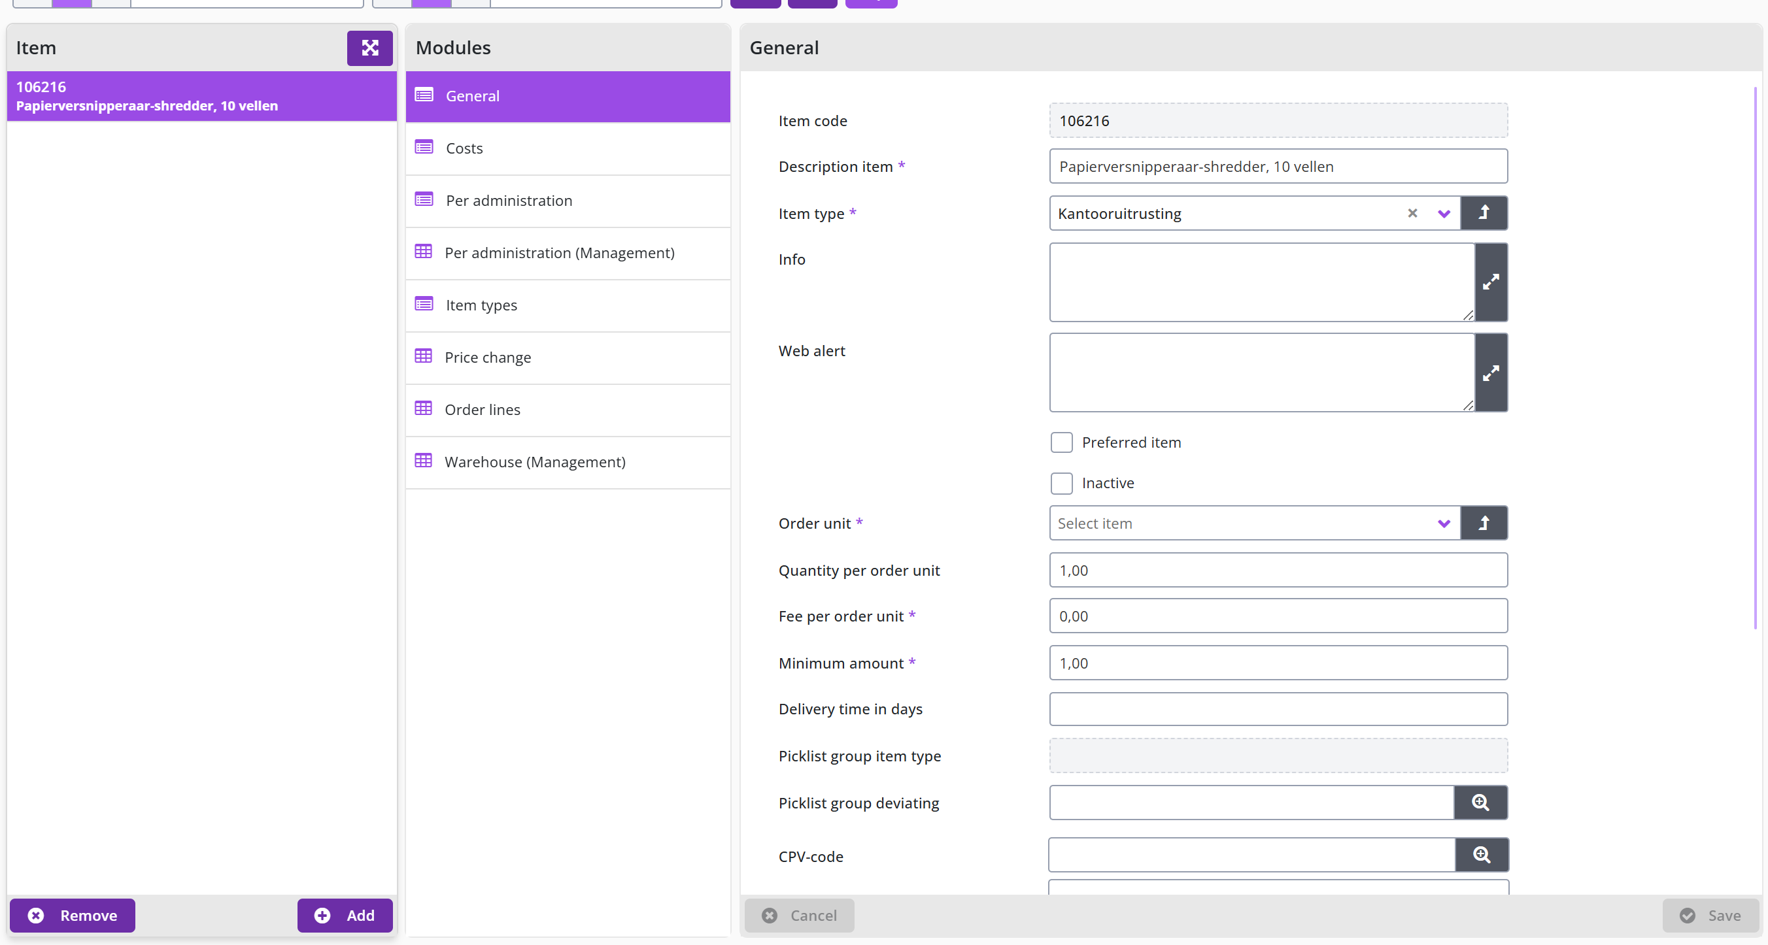
Task: Click the upload arrow next to Item type
Action: [x=1483, y=213]
